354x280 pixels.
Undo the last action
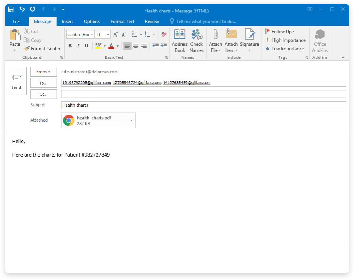click(22, 9)
